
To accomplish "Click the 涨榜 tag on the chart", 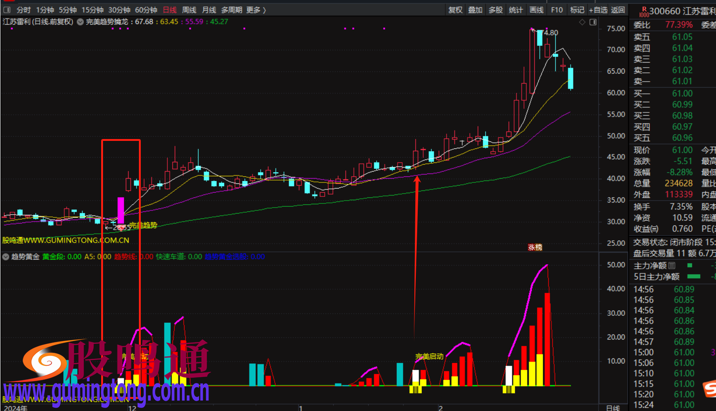I will 535,247.
